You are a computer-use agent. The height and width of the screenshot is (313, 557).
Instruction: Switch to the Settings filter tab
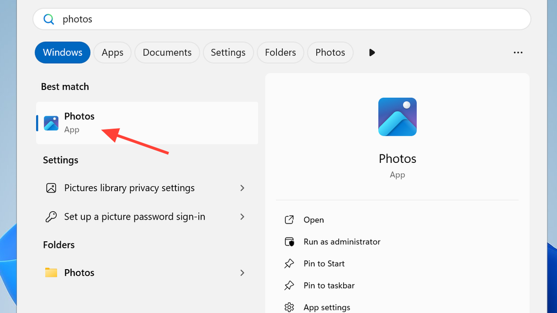(228, 52)
